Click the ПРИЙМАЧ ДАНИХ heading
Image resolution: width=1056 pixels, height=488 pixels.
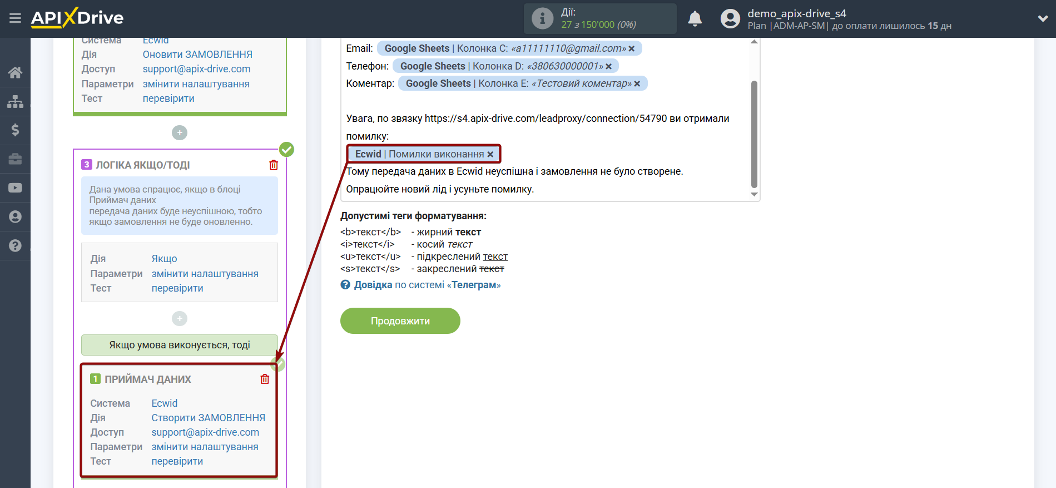[x=148, y=379]
